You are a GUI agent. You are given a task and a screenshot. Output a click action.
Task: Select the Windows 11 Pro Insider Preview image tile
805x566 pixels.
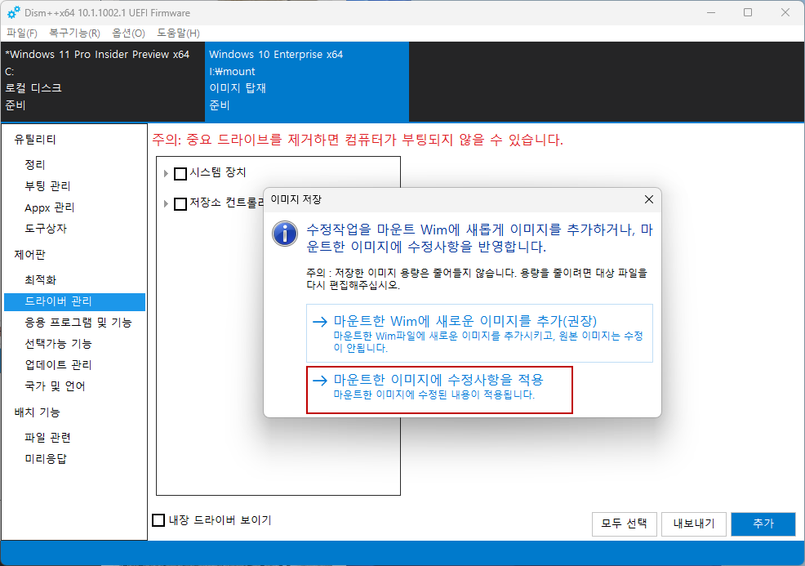103,82
